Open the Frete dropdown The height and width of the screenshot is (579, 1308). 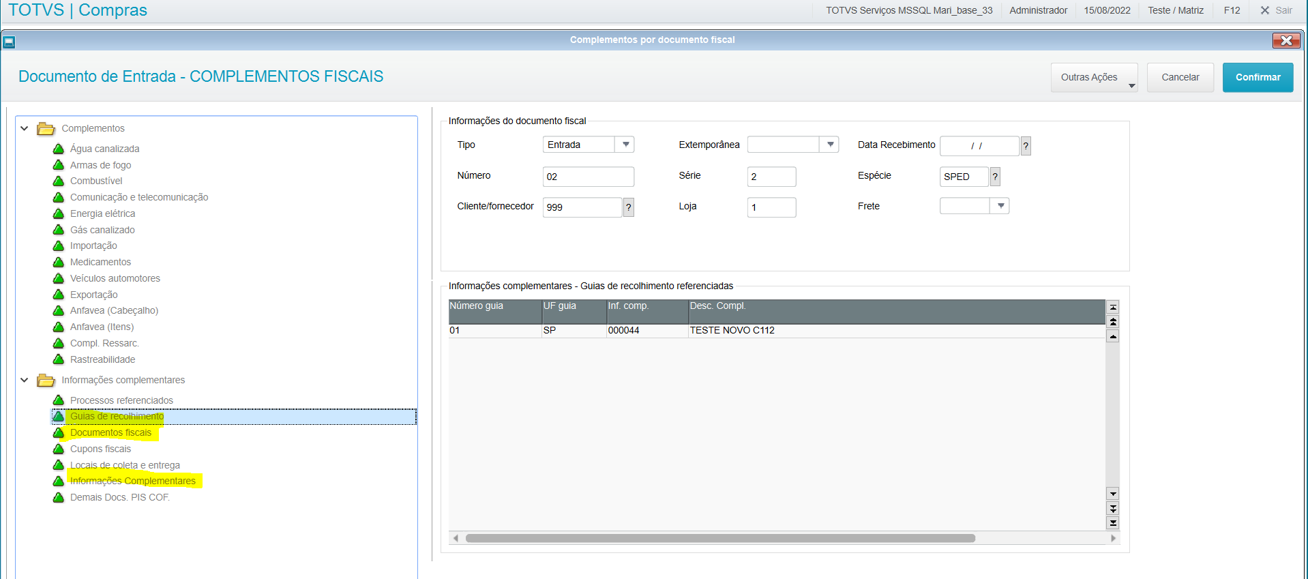[x=1000, y=205]
